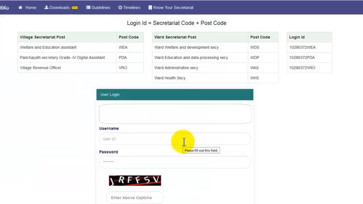Click the Ward Secretariat Post column header
This screenshot has height=204, width=363.
tap(200, 37)
